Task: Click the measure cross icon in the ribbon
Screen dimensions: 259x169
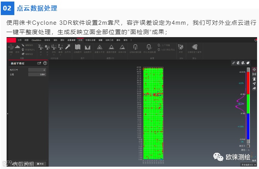Action: coord(11,47)
